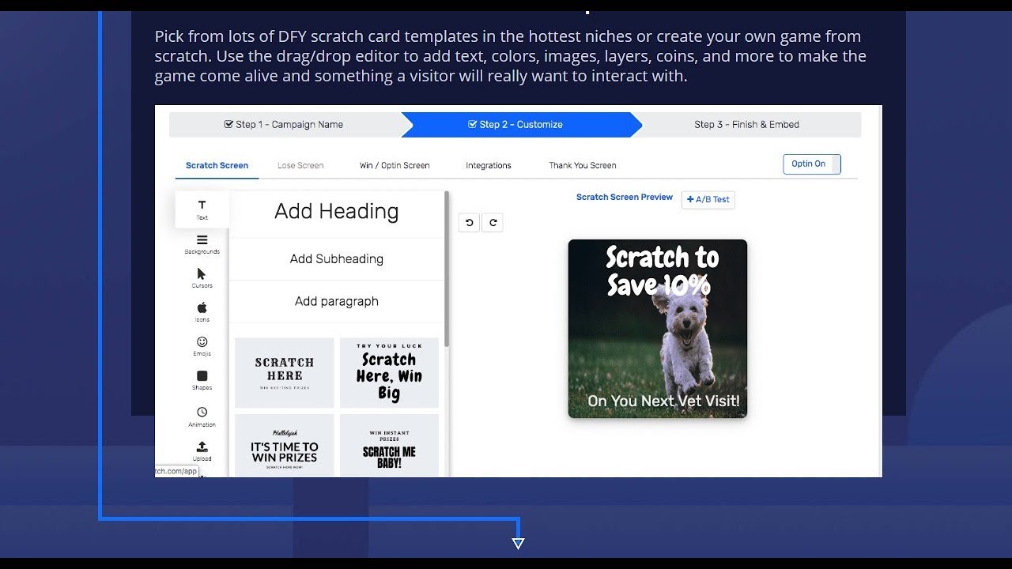Select the On You Next Vet Visit! text

[x=663, y=401]
